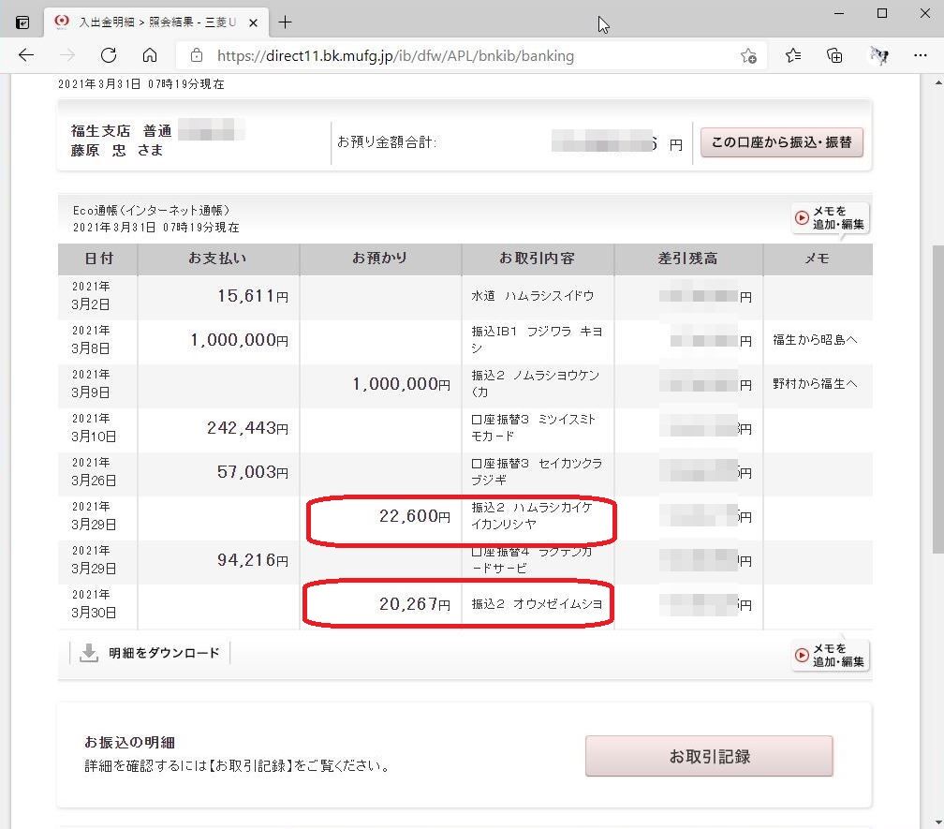Screen dimensions: 944x829
Task: Click lower メモを追加・編集 button below table
Action: click(831, 655)
